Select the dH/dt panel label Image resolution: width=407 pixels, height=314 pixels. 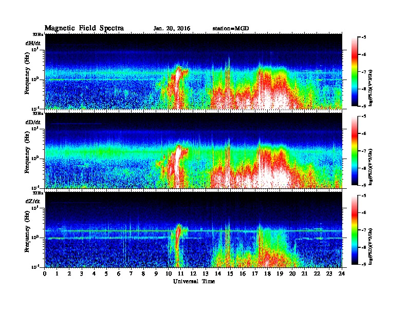pyautogui.click(x=33, y=43)
